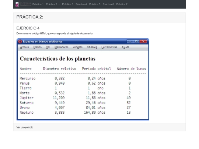Click the 'Características de los planetas' title

point(57,58)
